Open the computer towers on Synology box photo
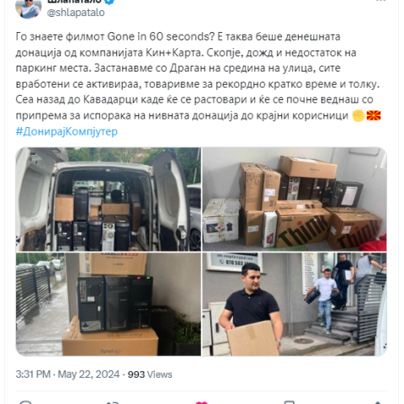 click(109, 304)
